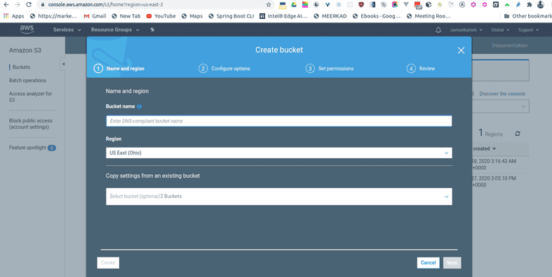
Task: Open the Region dropdown showing US East (Ohio)
Action: [279, 152]
